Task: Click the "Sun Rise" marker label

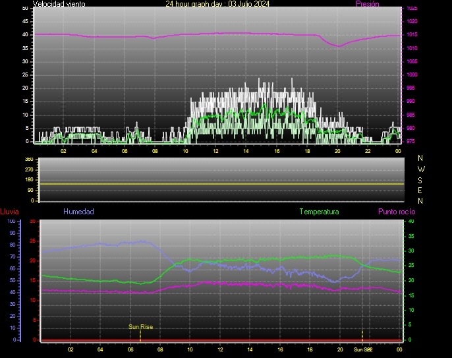Action: point(141,327)
